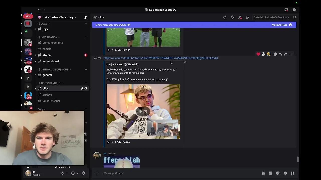Screen dimensions: 321x180
Task: Open pinned messages icon
Action: click(240, 17)
